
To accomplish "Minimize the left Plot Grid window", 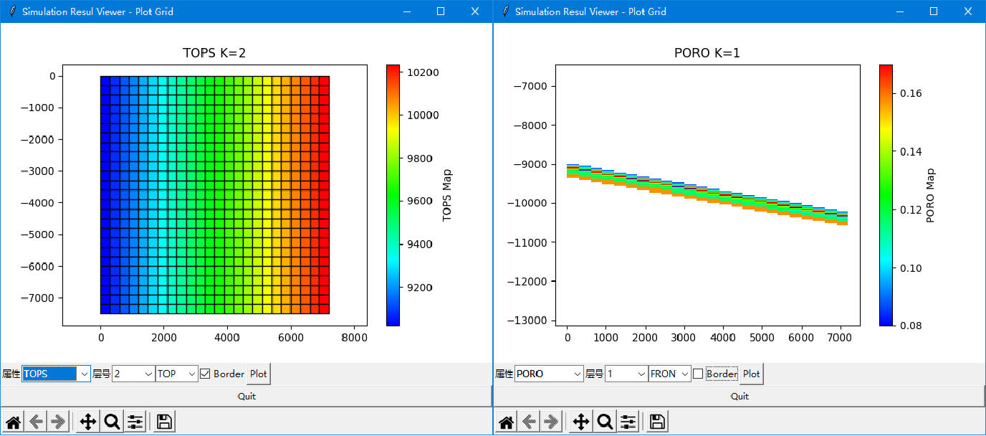I will [x=406, y=11].
